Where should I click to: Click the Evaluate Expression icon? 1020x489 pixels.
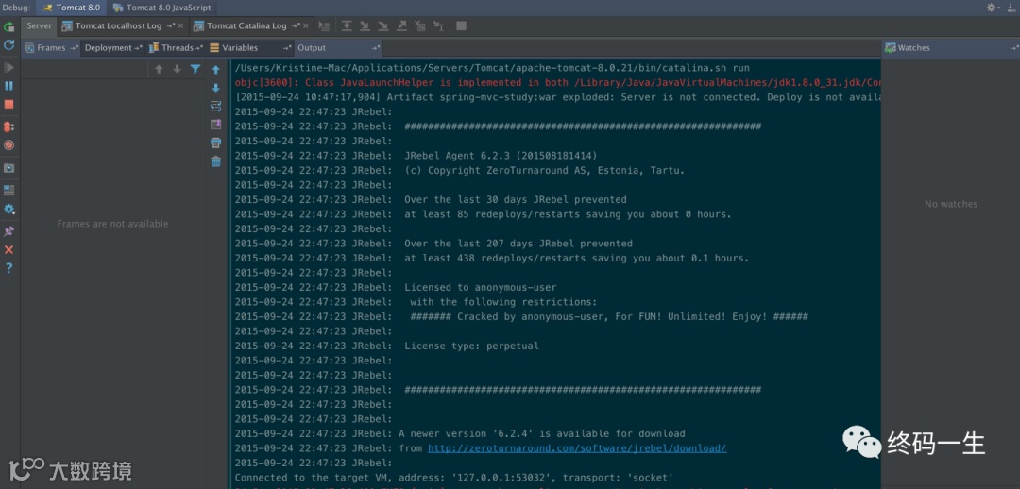[461, 26]
